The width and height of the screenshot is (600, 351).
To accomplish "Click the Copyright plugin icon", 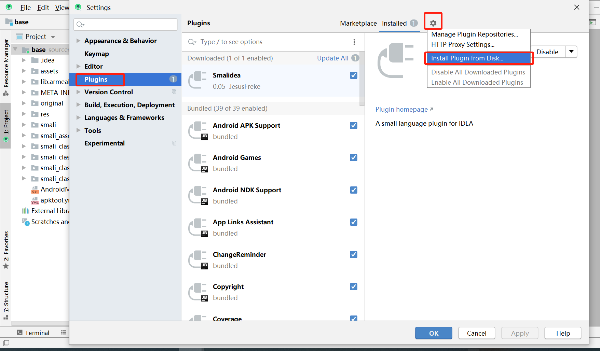I will [x=198, y=292].
